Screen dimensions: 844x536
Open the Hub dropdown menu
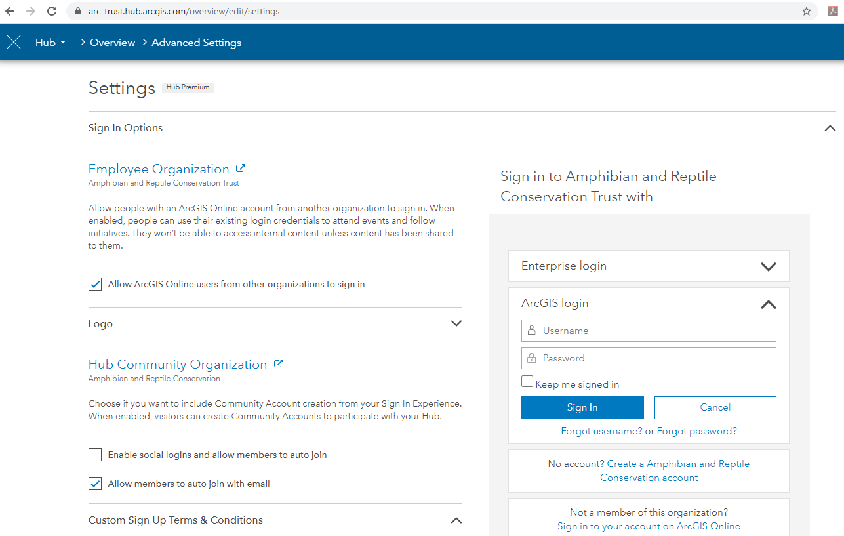[x=50, y=43]
